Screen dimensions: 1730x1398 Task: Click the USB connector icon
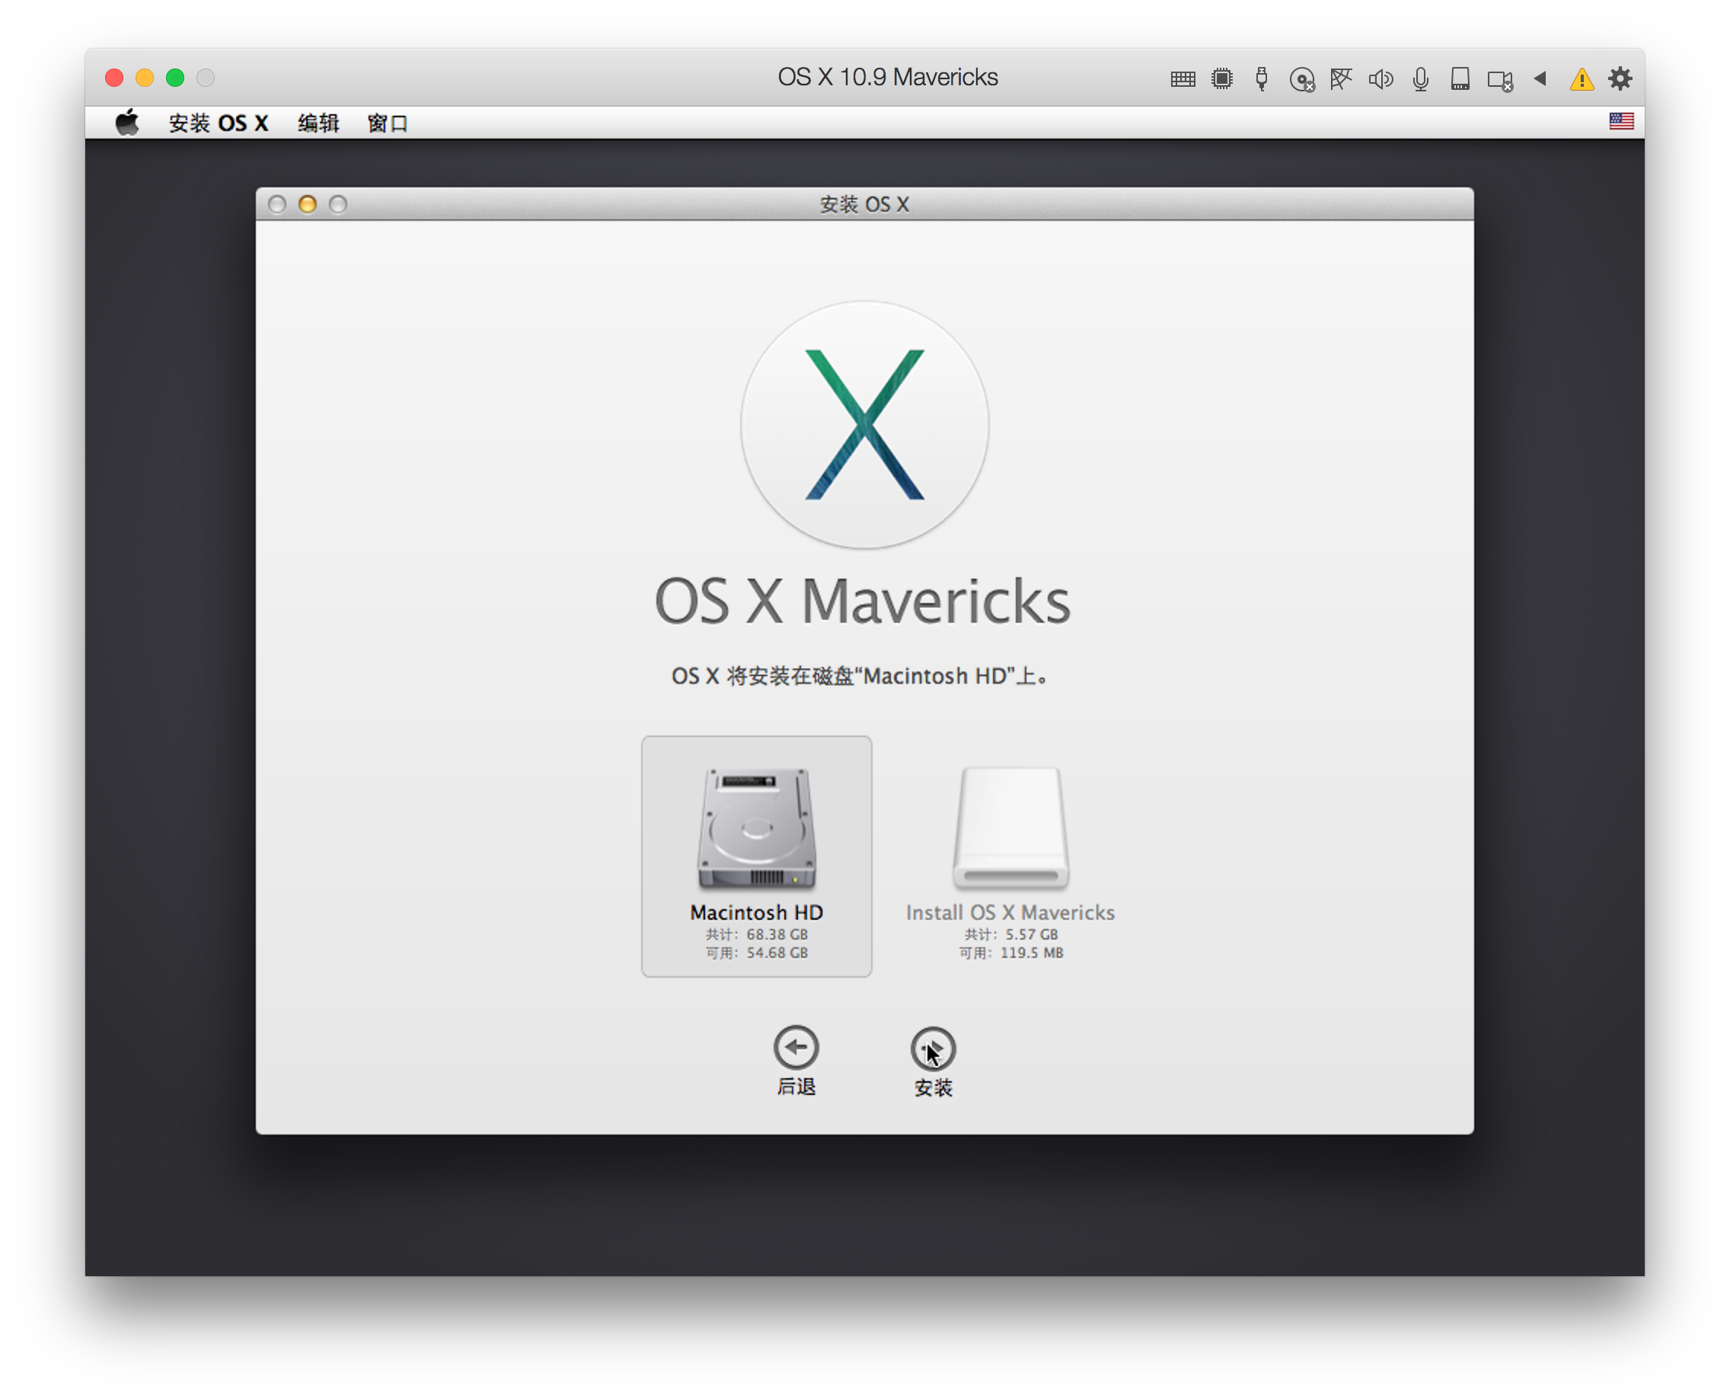[x=1261, y=79]
